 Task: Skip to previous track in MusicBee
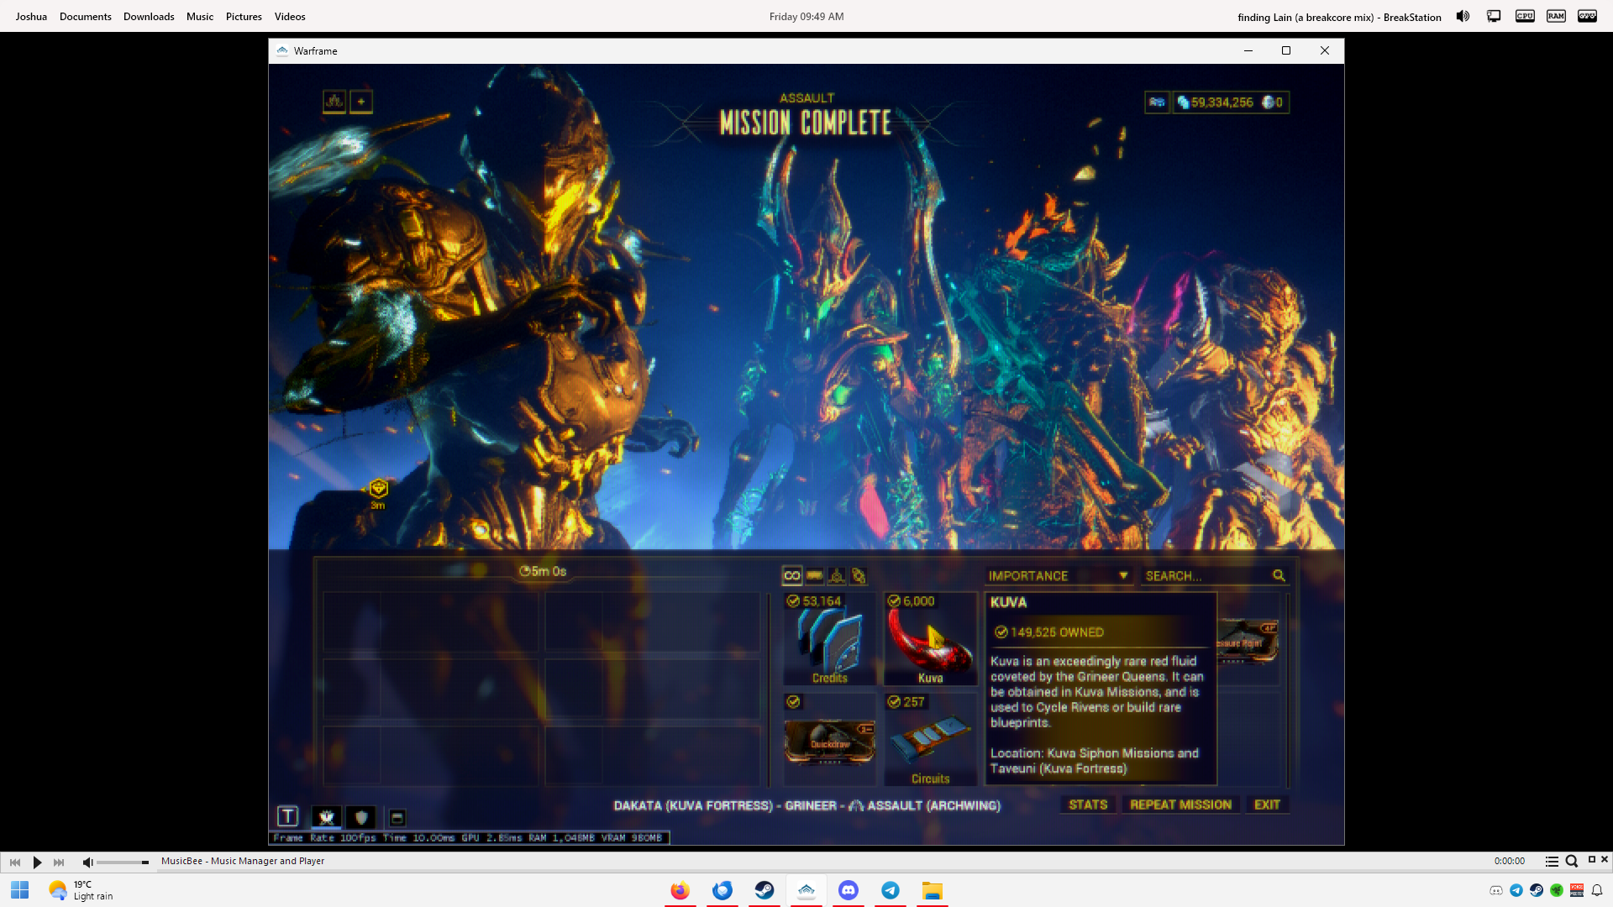[15, 862]
